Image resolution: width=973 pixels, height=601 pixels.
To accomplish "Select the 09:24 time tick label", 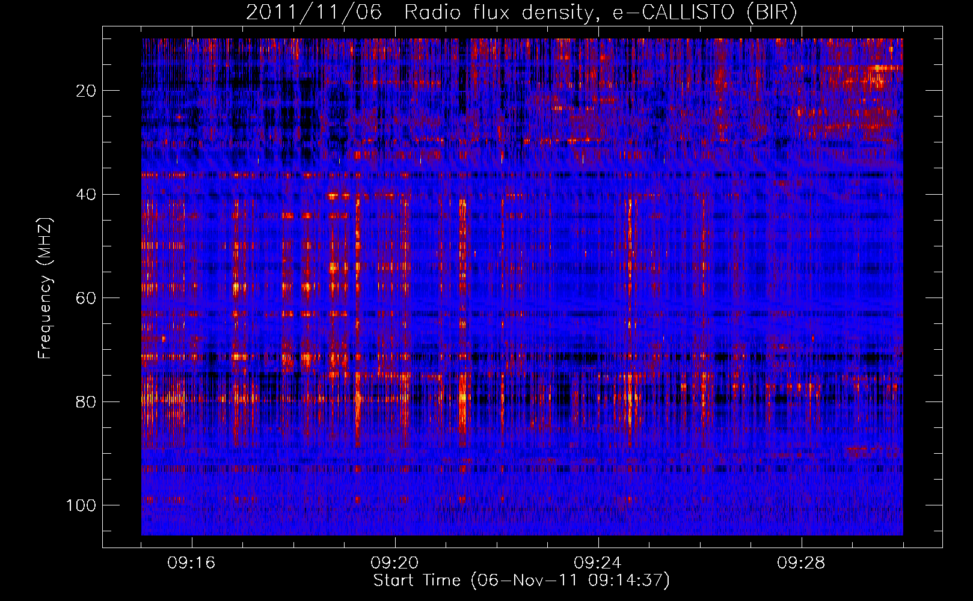I will click(x=598, y=563).
